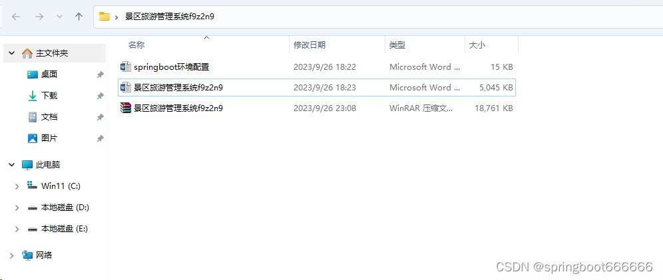Open 下载 in the sidebar

pos(49,96)
